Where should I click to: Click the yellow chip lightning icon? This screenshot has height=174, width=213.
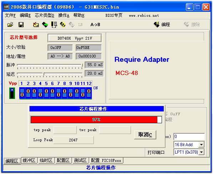(63, 25)
